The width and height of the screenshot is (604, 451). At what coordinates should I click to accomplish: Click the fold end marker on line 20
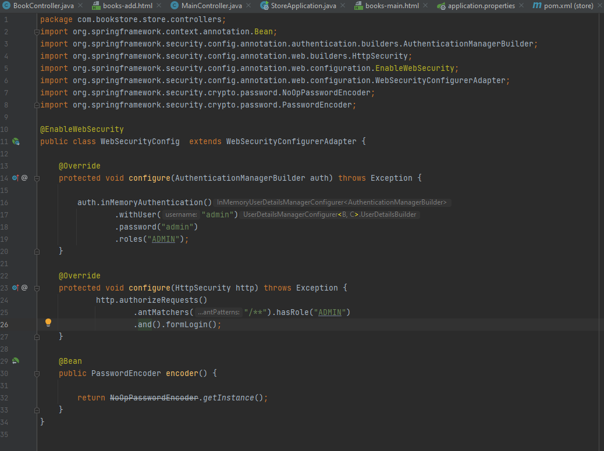[37, 252]
